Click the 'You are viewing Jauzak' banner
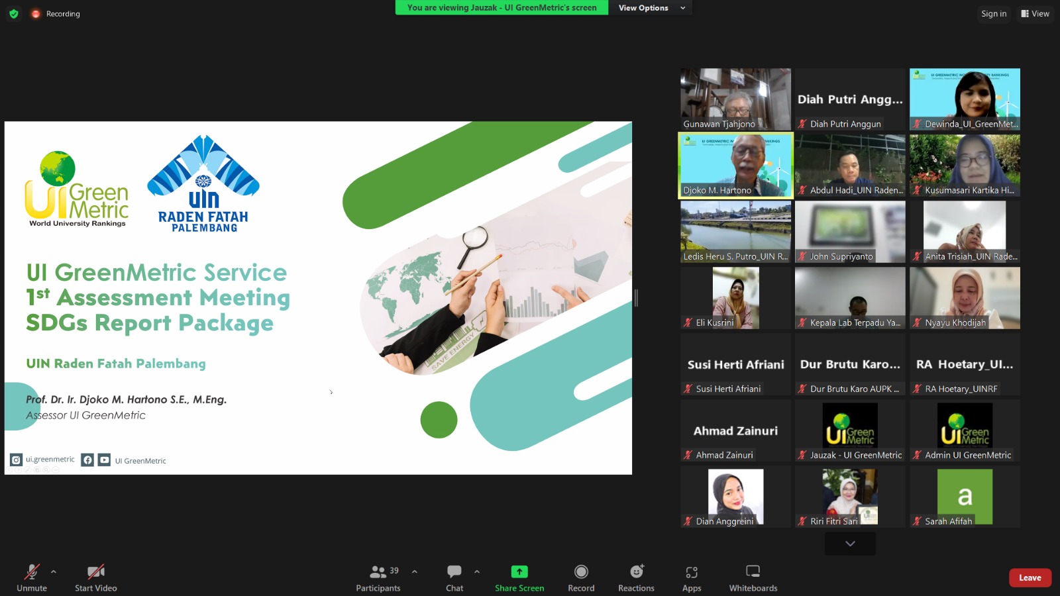This screenshot has height=596, width=1060. point(502,8)
